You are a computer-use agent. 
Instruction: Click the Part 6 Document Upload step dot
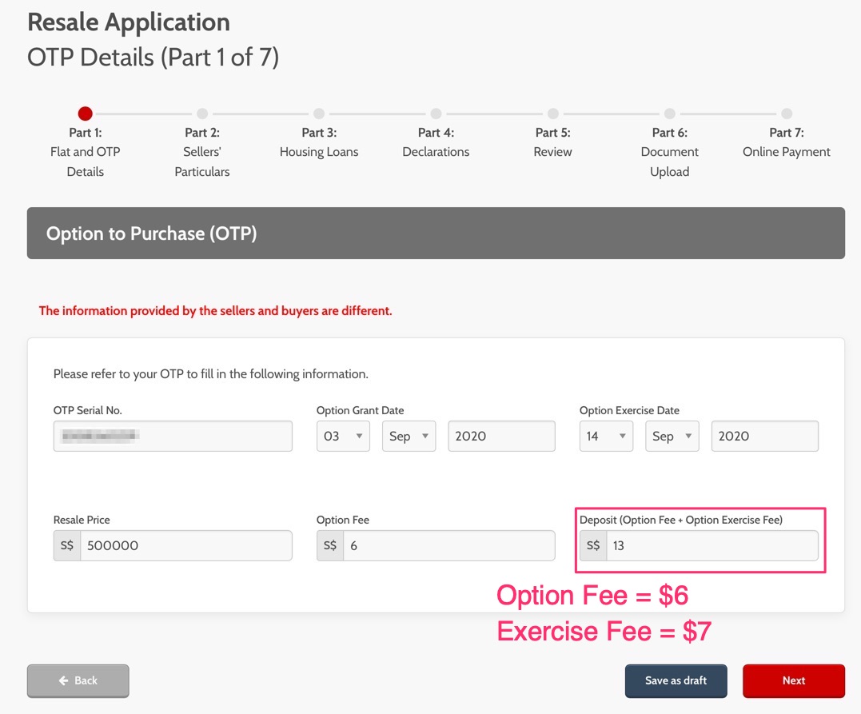pos(670,114)
